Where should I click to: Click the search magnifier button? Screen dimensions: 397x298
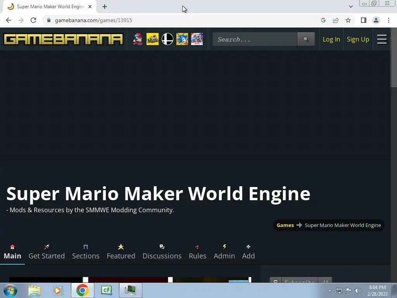click(x=306, y=39)
